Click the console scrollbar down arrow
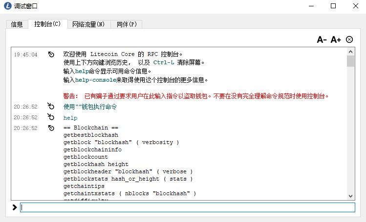 tap(350, 196)
